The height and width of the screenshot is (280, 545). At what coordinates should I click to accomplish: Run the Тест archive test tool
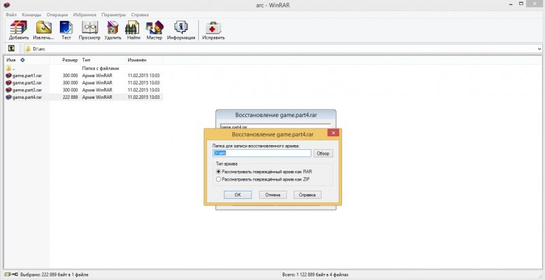(x=66, y=30)
